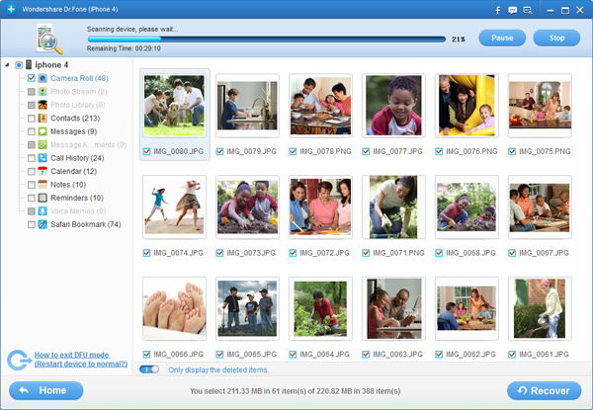The image size is (593, 410).
Task: Uncheck the IMG_0080.JPG checkbox
Action: 146,151
